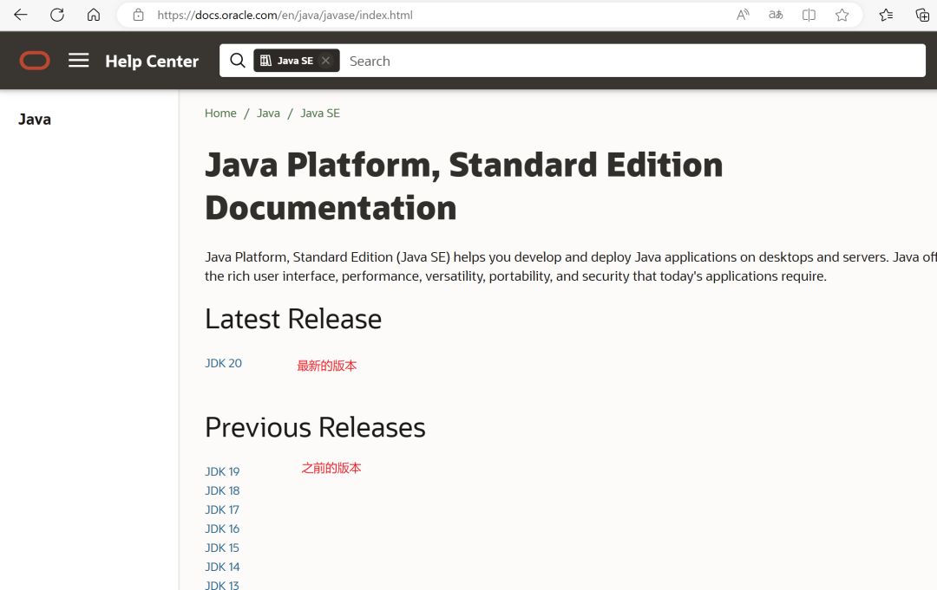Click the Latest Release heading

tap(293, 319)
